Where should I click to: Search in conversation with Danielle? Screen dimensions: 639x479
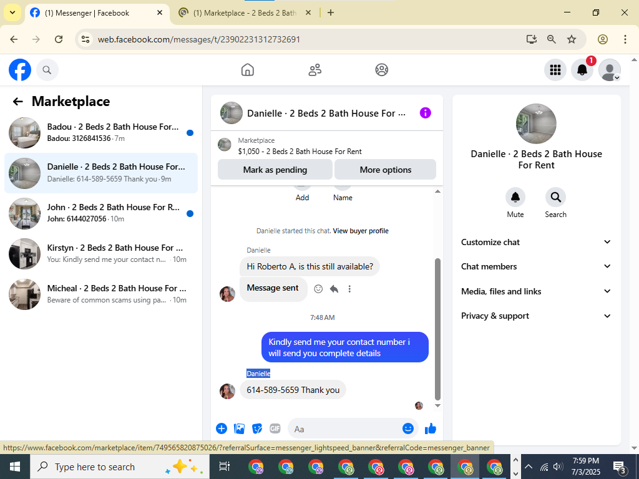(555, 197)
